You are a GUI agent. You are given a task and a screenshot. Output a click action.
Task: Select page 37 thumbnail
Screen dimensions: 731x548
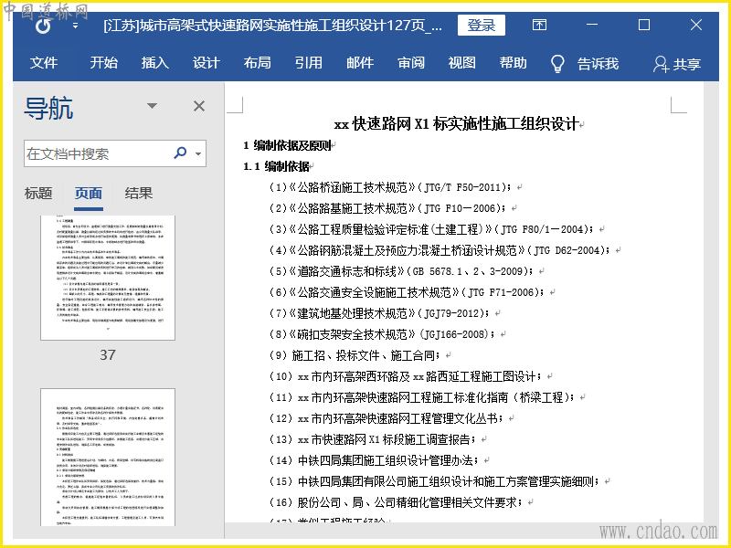(x=108, y=278)
